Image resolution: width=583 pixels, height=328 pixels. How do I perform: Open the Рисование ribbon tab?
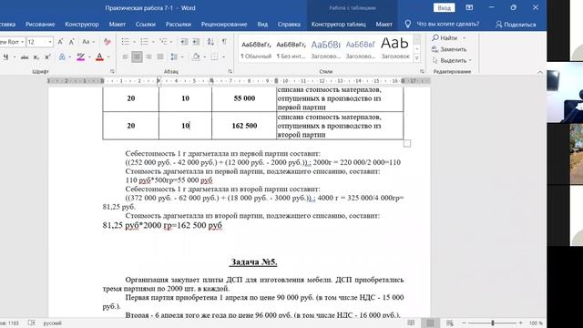(40, 25)
